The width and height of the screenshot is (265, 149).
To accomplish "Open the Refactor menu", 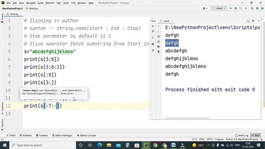I will tap(50, 3).
